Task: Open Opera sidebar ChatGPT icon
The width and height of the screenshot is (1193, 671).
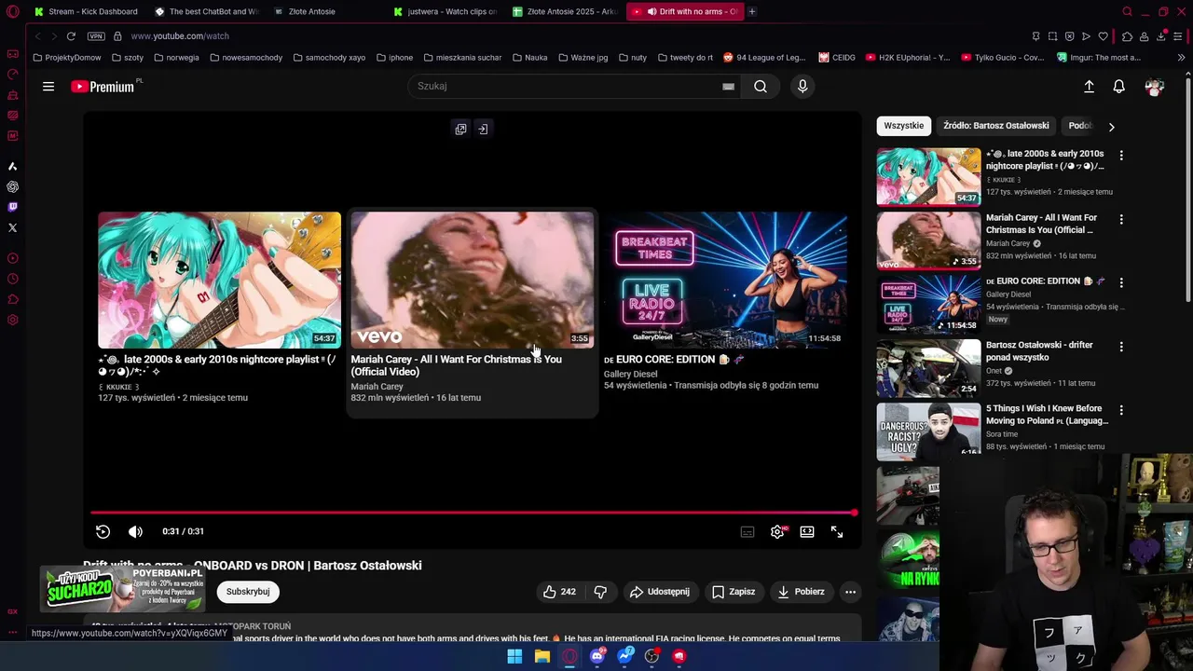Action: coord(12,186)
